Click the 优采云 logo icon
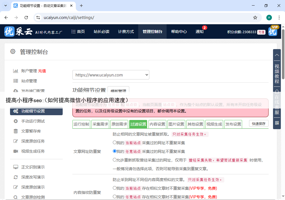The width and height of the screenshot is (285, 200). tap(9, 32)
